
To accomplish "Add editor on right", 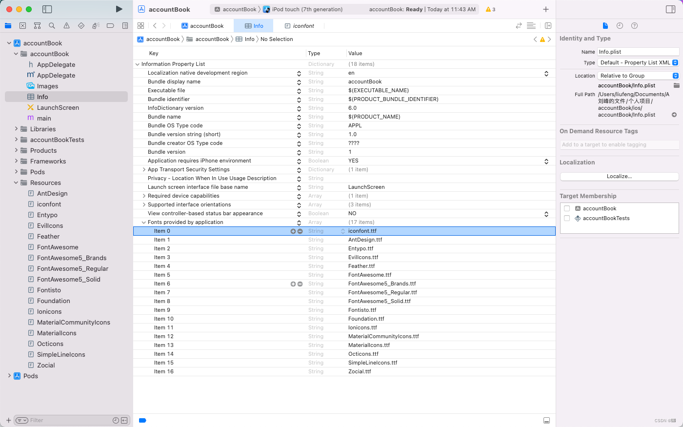I will tap(548, 26).
